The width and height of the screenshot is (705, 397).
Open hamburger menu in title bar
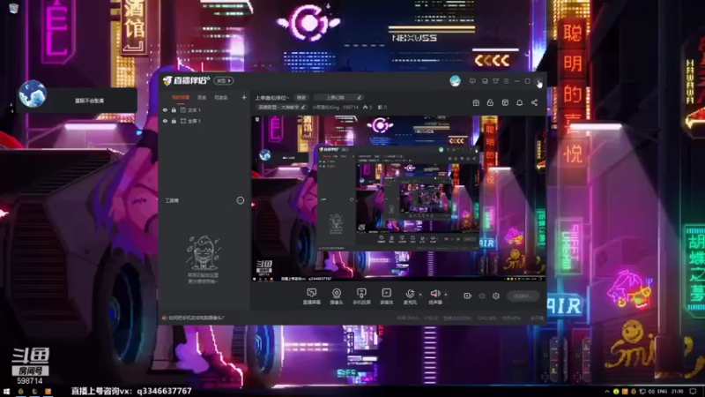pos(506,81)
